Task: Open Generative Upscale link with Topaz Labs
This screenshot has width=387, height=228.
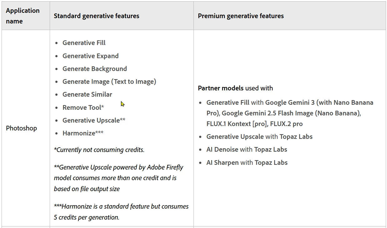Action: pyautogui.click(x=235, y=137)
